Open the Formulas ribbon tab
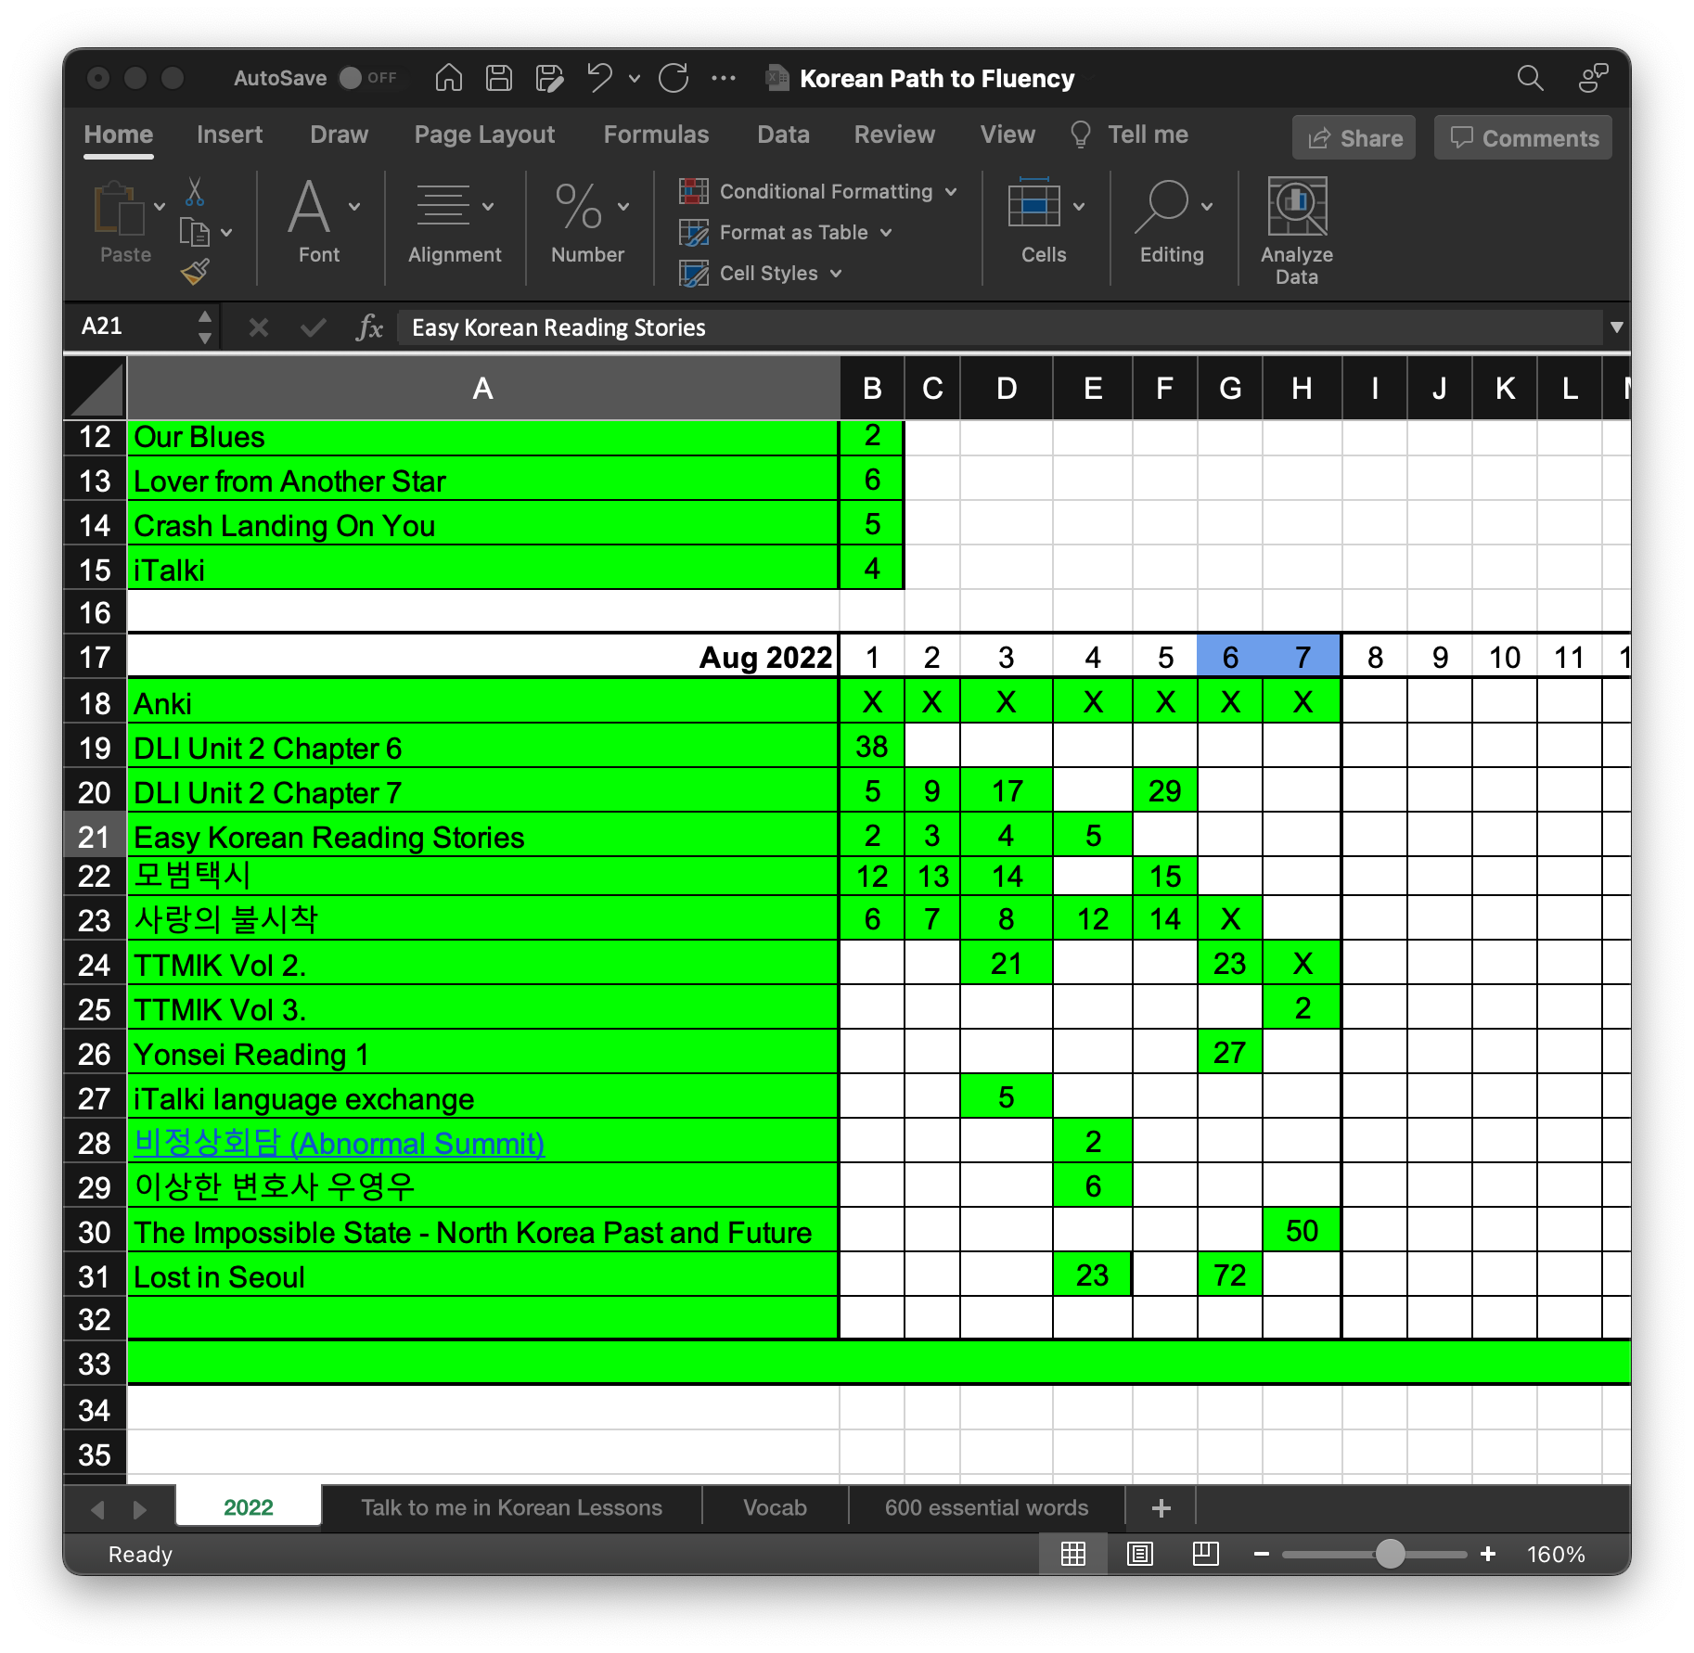 656,135
